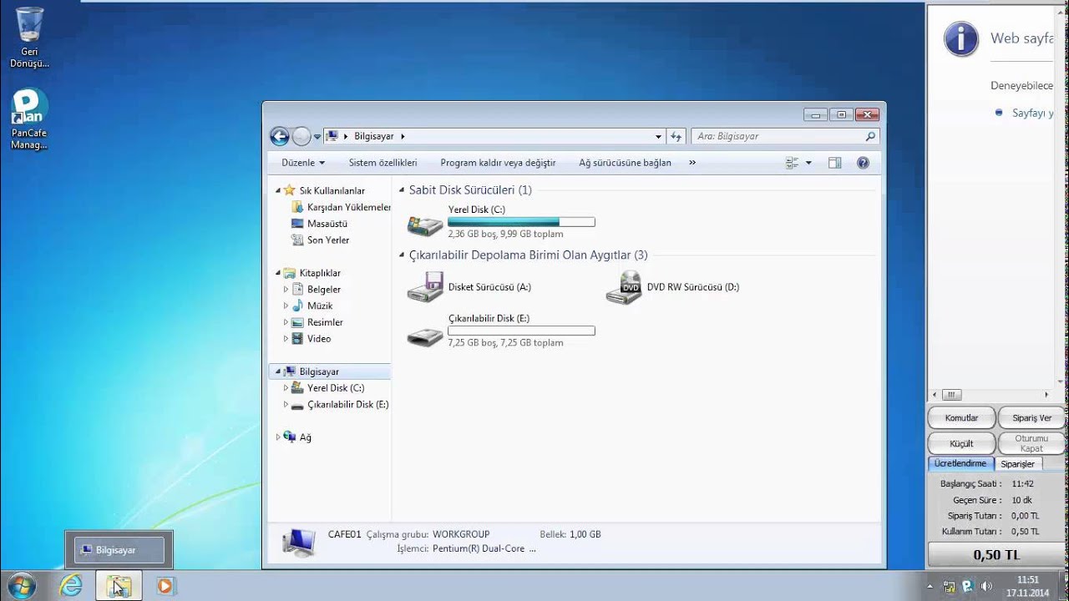Click Ağ sürücüsüne bağlan
The image size is (1069, 601).
tap(625, 163)
